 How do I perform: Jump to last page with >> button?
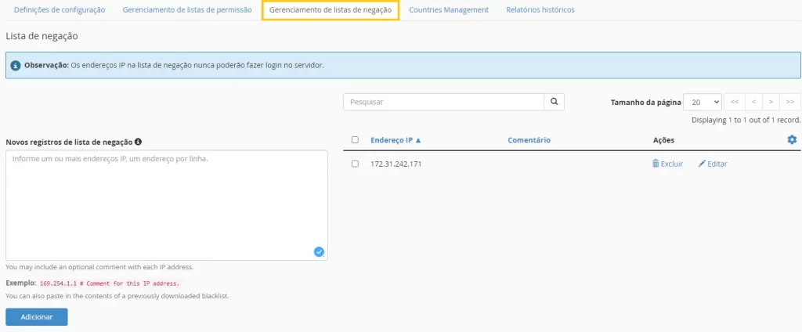[x=789, y=102]
